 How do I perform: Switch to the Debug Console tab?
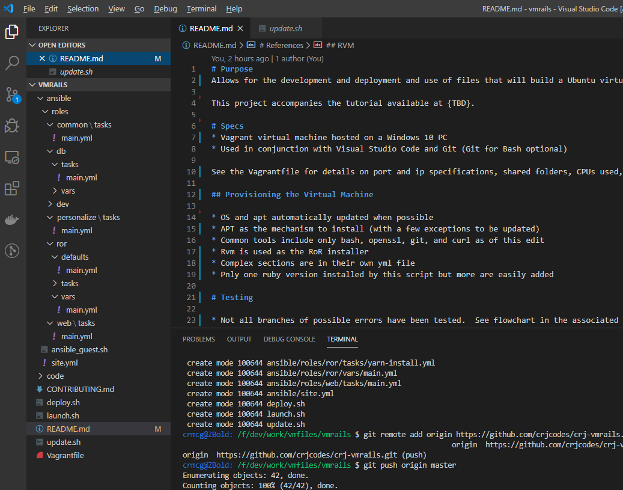[x=289, y=339]
